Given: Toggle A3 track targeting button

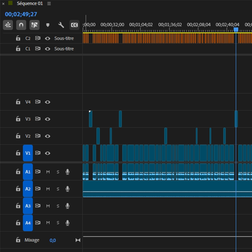Looking at the screenshot, I should (x=28, y=206).
